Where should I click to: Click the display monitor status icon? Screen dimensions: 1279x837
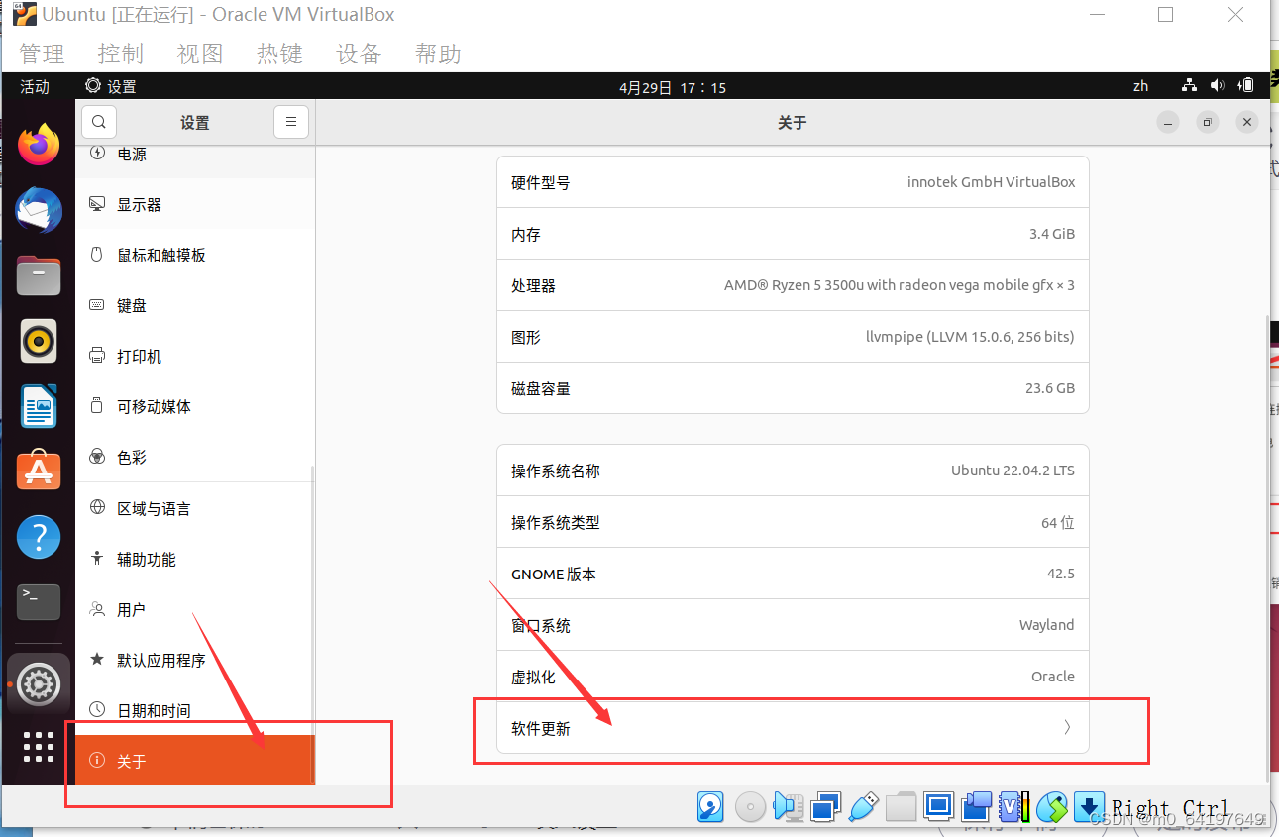click(x=938, y=807)
